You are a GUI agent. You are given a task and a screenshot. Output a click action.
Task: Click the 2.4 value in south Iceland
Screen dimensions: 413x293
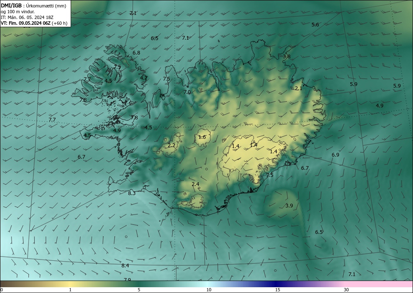(195, 184)
